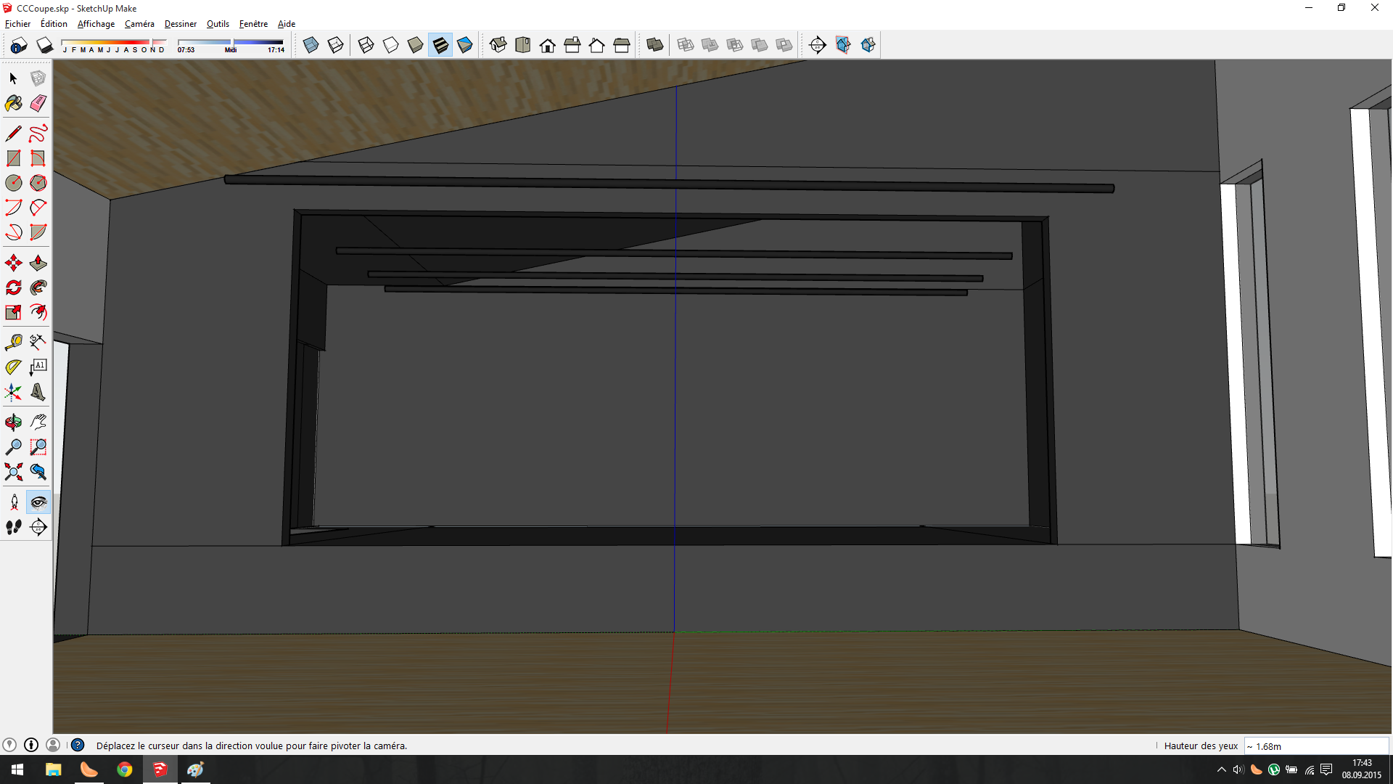Image resolution: width=1393 pixels, height=784 pixels.
Task: Show hidden system tray icons
Action: pyautogui.click(x=1222, y=769)
